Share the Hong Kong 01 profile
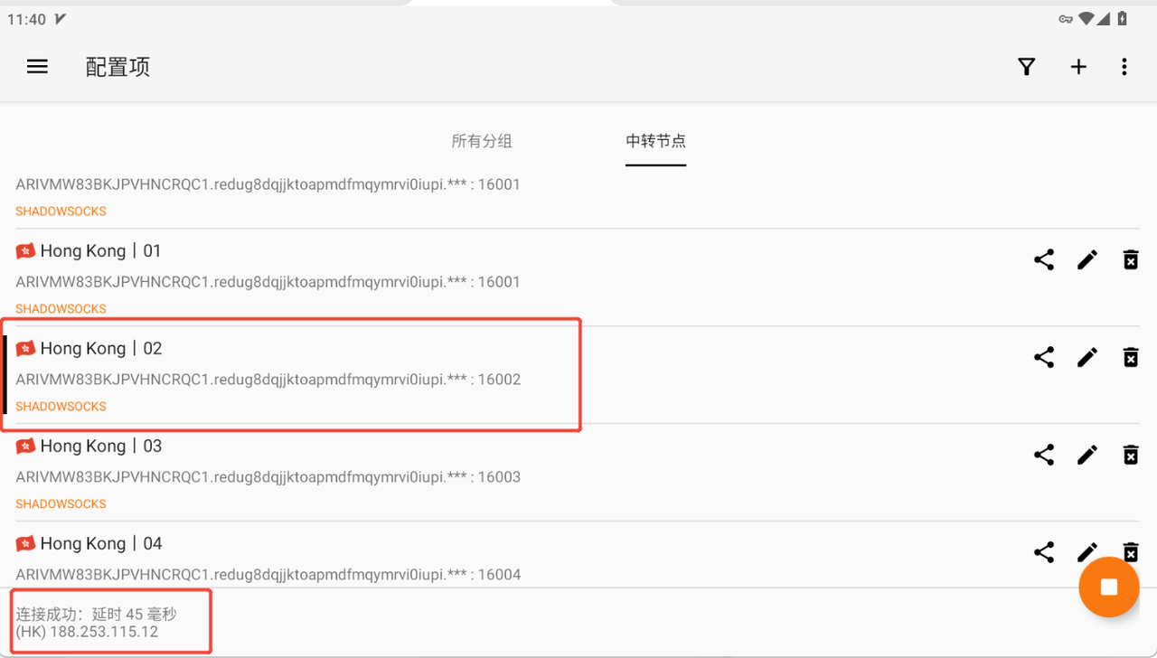The image size is (1157, 658). click(x=1044, y=259)
